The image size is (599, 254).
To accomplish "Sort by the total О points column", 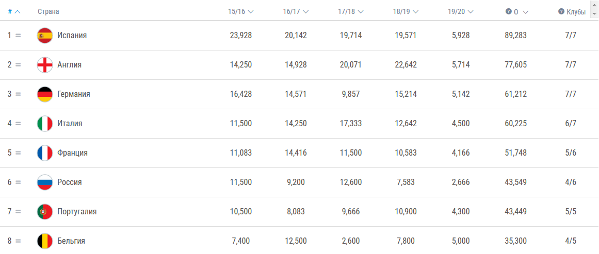I will pos(519,11).
